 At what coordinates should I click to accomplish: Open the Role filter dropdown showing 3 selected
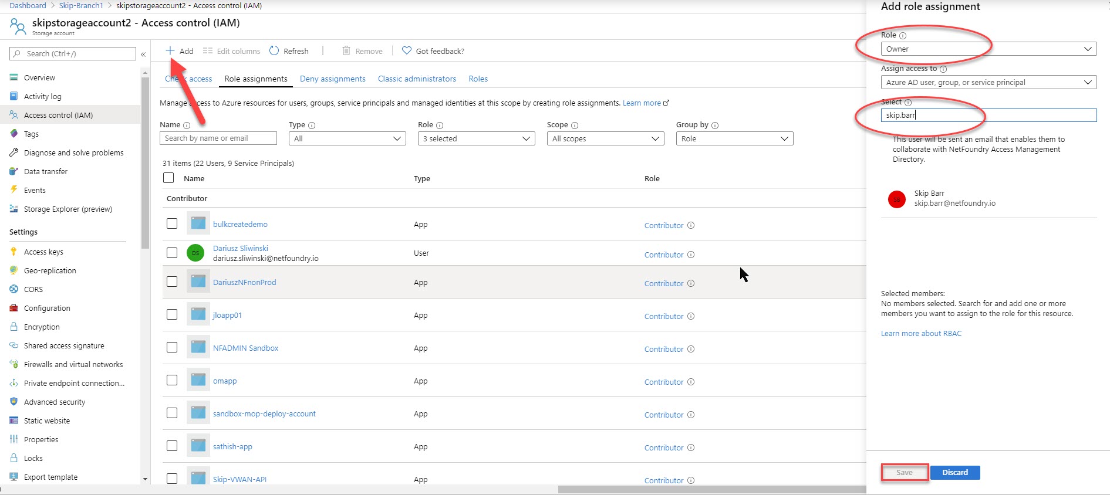click(x=477, y=138)
